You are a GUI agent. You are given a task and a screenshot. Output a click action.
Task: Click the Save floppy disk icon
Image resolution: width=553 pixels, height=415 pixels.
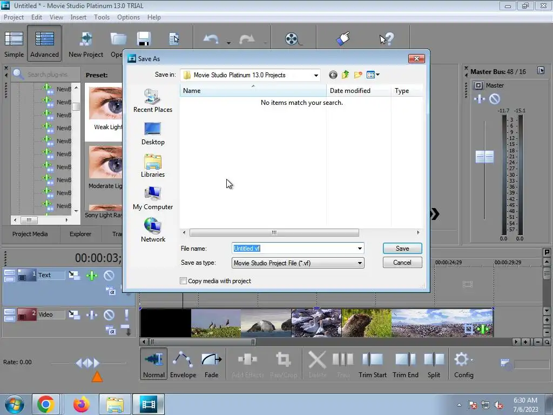pos(144,39)
